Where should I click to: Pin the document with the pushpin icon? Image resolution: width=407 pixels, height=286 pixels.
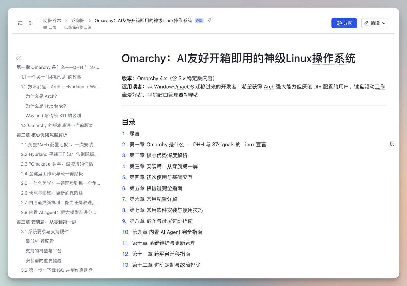coord(210,21)
